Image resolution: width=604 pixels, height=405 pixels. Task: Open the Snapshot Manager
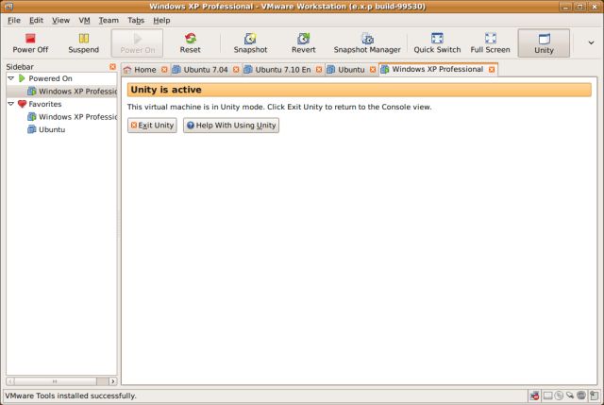[367, 42]
